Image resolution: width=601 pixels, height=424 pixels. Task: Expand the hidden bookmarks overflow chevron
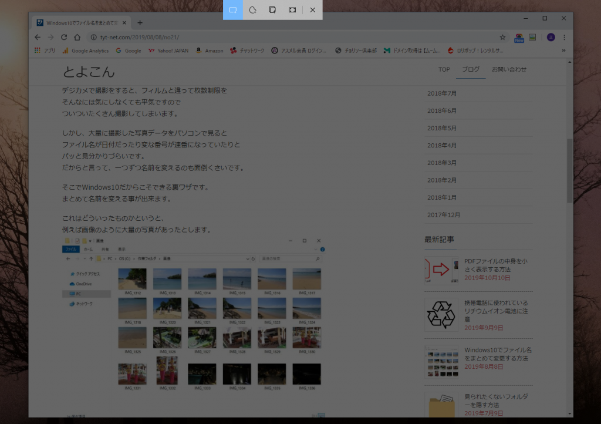[564, 51]
